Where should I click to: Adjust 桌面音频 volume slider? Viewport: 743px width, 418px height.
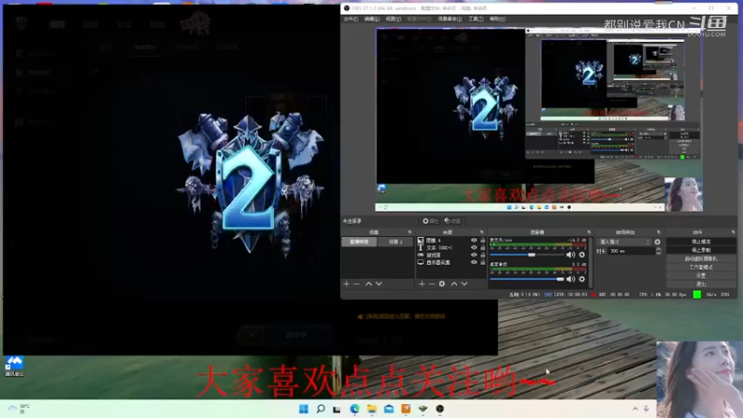tap(527, 280)
